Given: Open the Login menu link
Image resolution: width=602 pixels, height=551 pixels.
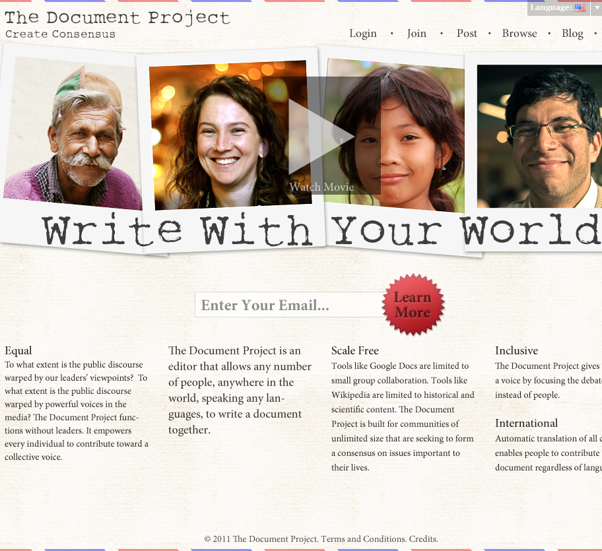Looking at the screenshot, I should click(363, 34).
